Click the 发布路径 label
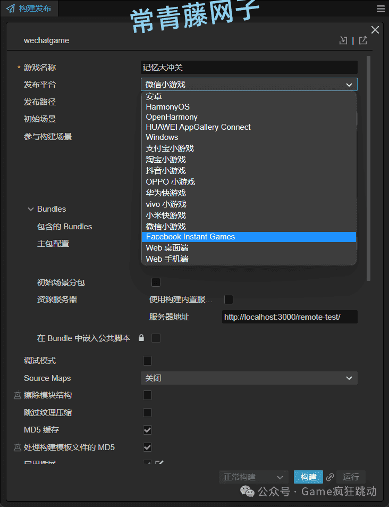 (40, 102)
